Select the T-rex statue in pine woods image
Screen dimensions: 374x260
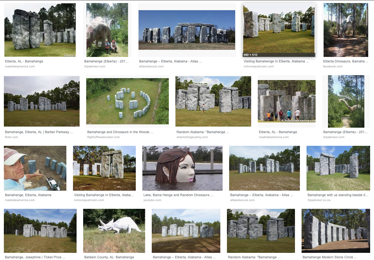pyautogui.click(x=346, y=30)
